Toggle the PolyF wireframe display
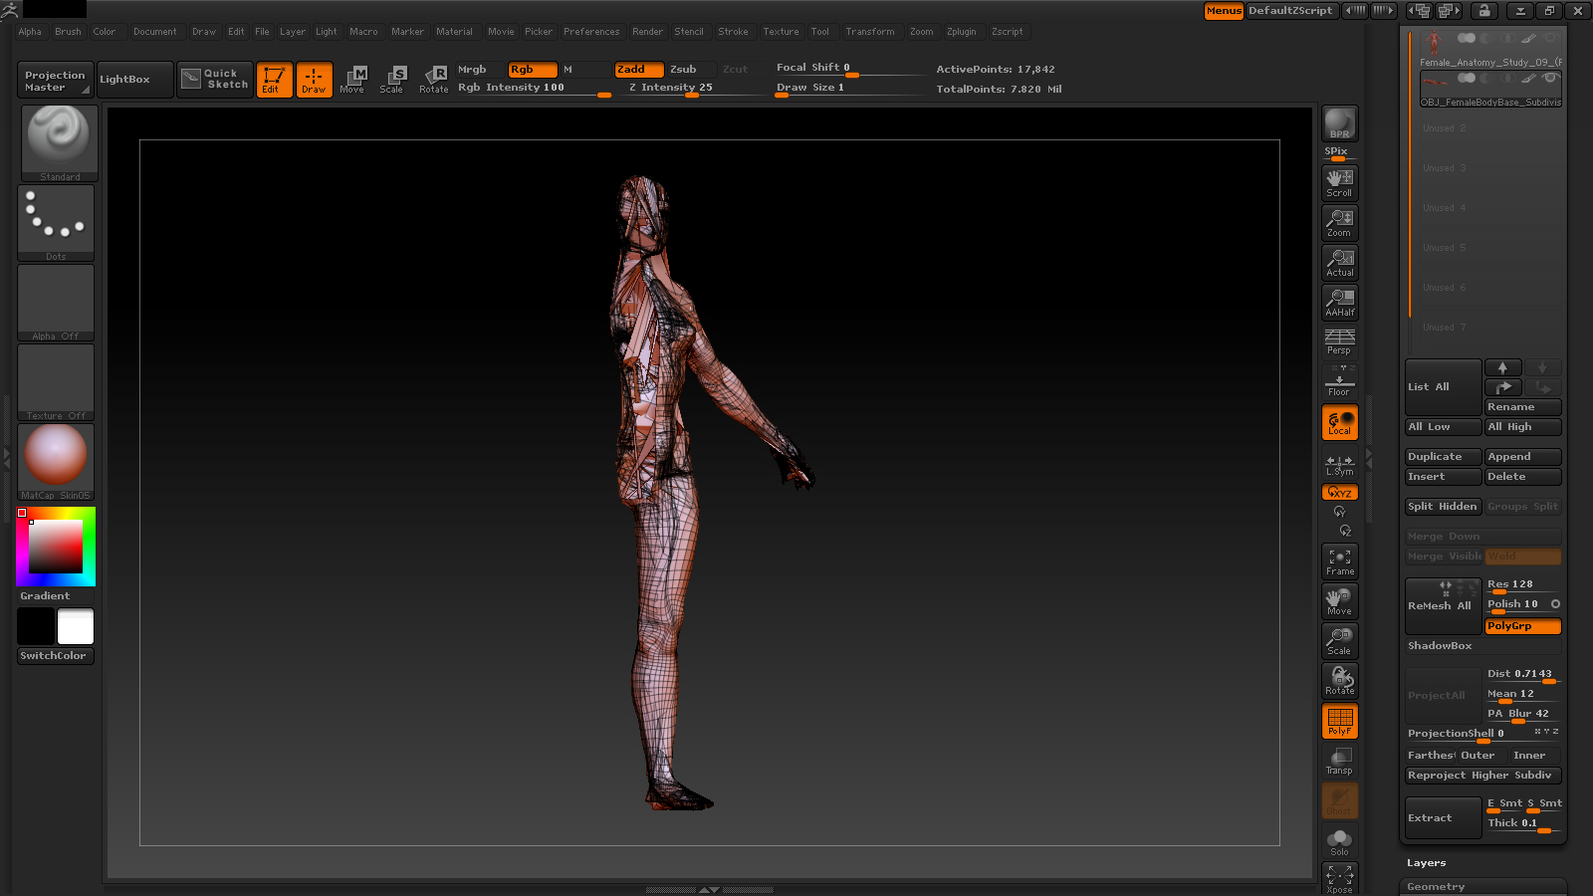The height and width of the screenshot is (896, 1593). coord(1339,721)
